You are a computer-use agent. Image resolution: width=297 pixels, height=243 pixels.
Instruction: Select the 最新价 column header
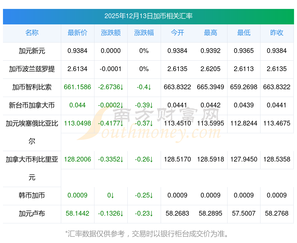point(78,33)
